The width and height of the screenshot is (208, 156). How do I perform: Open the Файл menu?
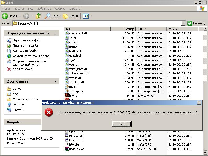6,9
